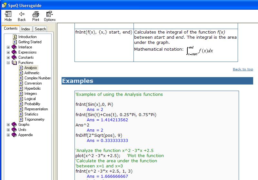This screenshot has height=180, width=258.
Task: Click the 'fnInt(f(x), {x,} start, end)' table cell
Action: [104, 45]
